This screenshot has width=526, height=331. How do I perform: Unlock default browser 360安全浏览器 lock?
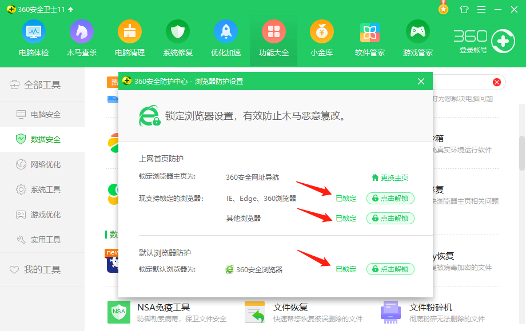click(x=390, y=269)
